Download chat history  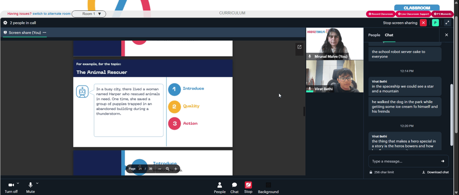coord(435,172)
